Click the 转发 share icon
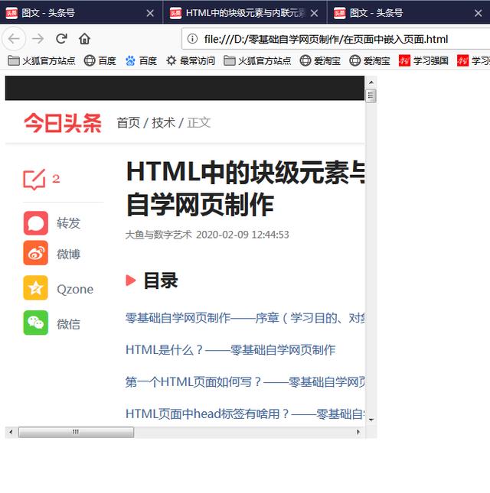 [35, 223]
